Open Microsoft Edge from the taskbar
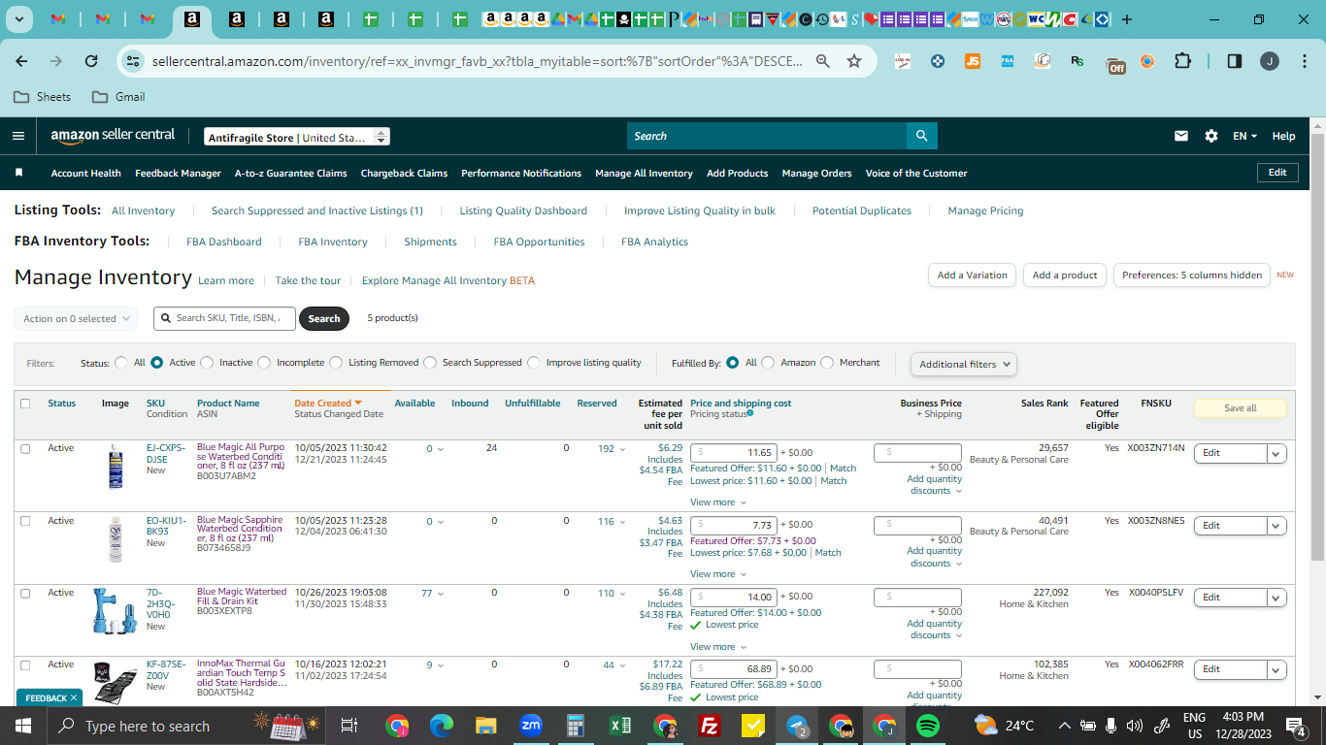 point(442,726)
